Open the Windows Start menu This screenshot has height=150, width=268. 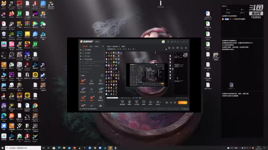click(x=2, y=148)
